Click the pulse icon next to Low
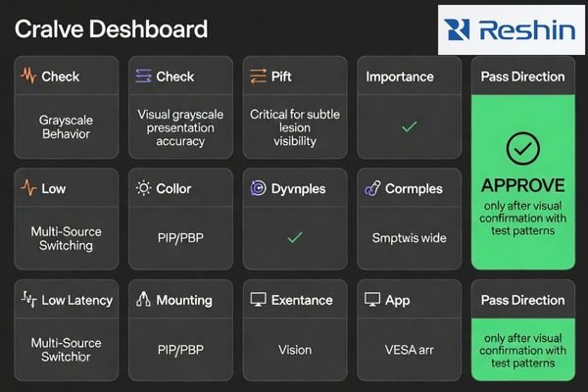 [28, 188]
